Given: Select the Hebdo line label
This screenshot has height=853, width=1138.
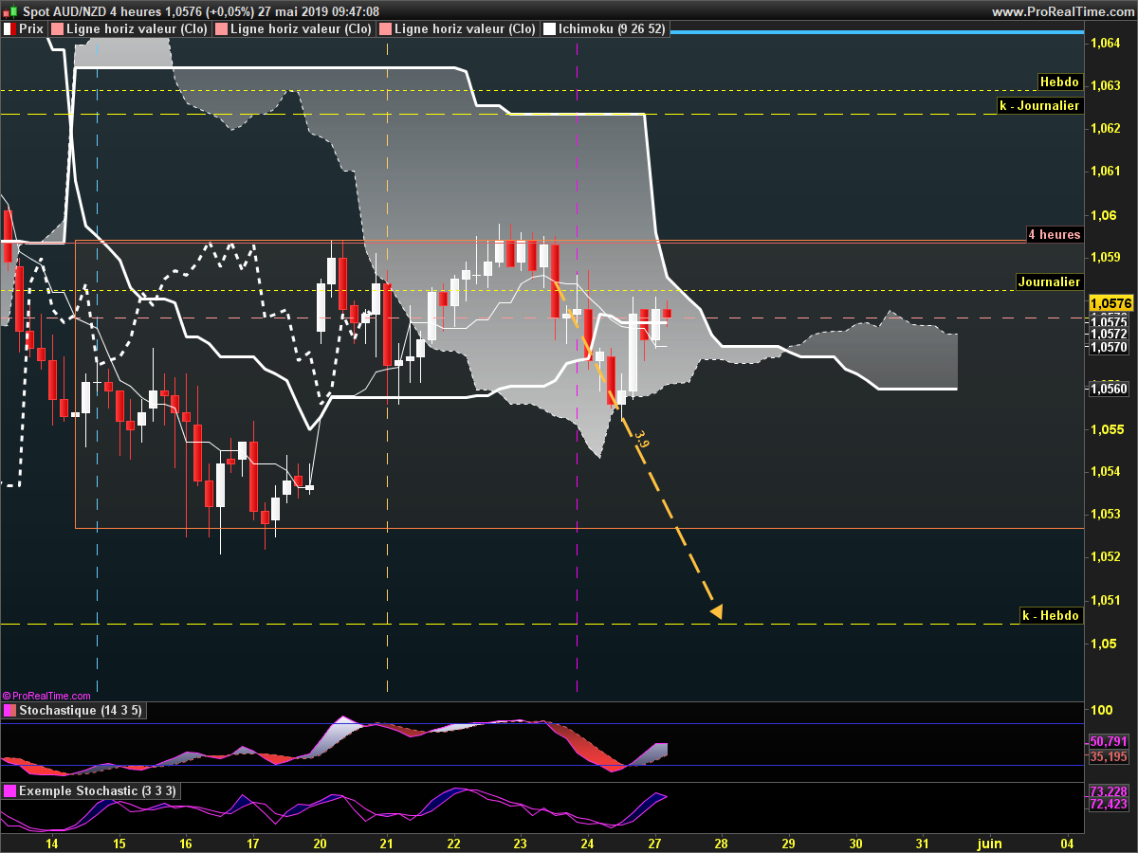Looking at the screenshot, I should (x=1059, y=82).
